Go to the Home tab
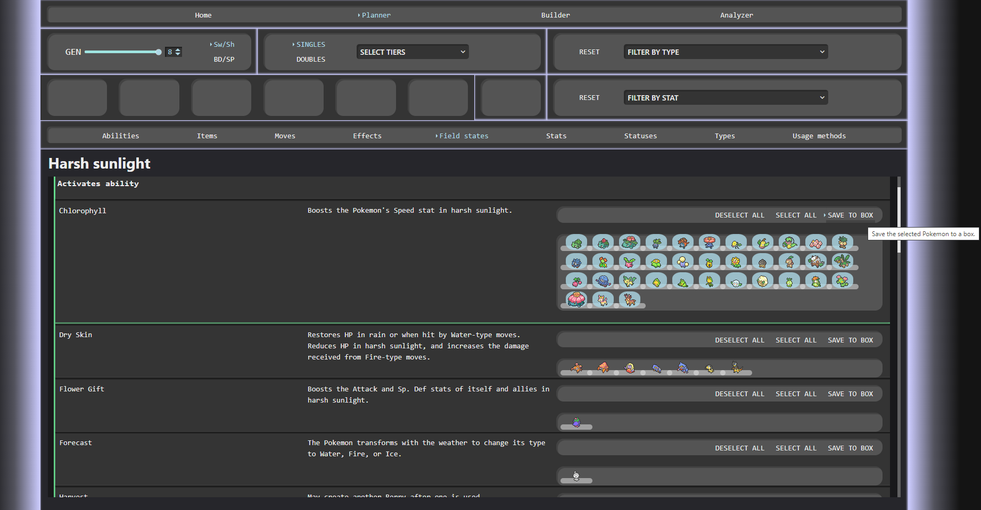 point(203,15)
